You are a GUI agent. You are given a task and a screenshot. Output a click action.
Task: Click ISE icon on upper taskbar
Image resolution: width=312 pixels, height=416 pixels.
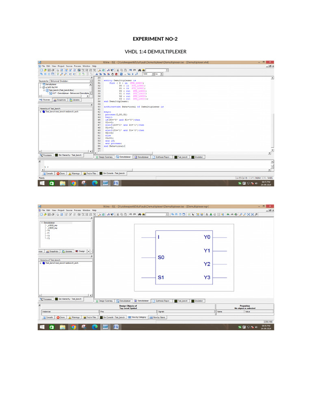pyautogui.click(x=105, y=183)
